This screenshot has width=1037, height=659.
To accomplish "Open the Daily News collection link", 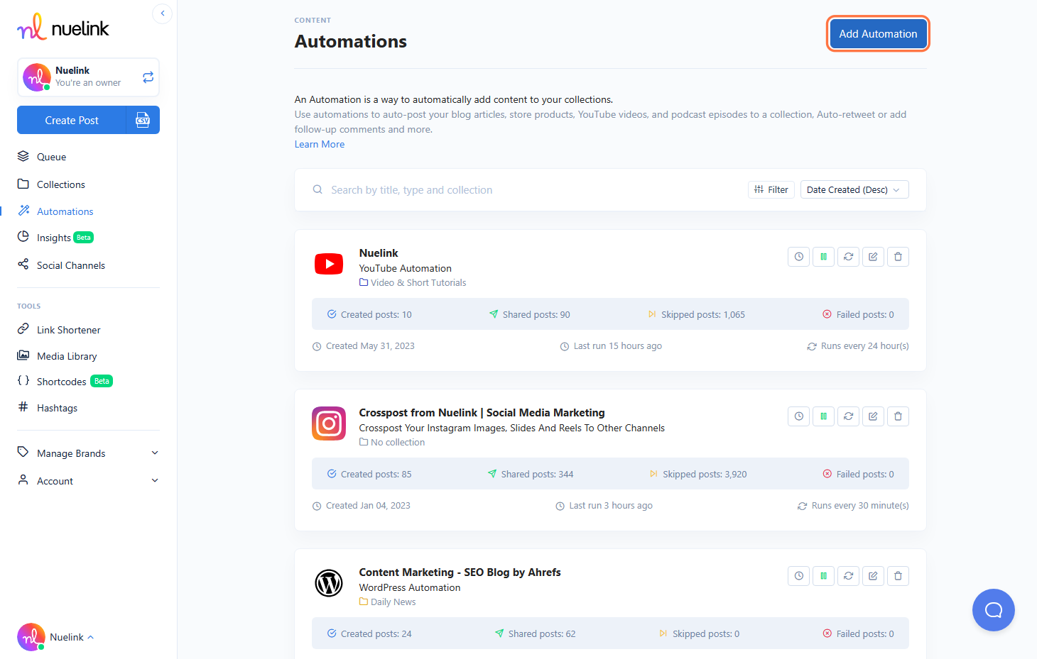I will pyautogui.click(x=388, y=602).
